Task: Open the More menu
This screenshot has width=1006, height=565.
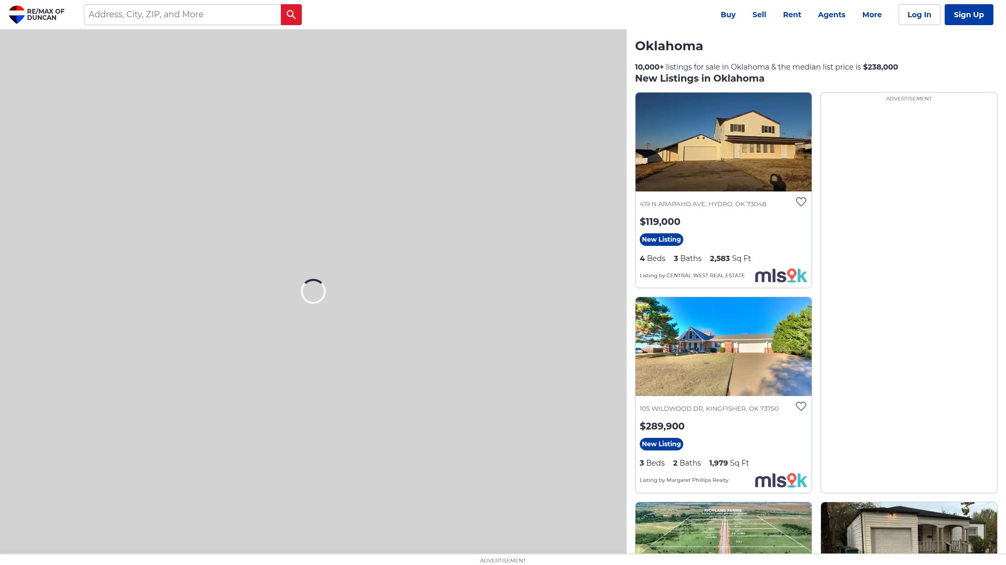Action: click(x=872, y=15)
